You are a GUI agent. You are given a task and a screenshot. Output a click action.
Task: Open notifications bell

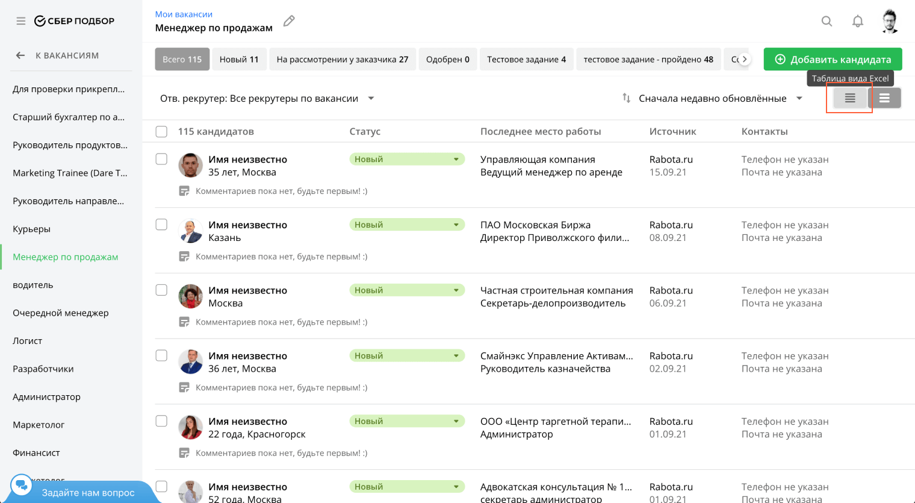coord(858,22)
